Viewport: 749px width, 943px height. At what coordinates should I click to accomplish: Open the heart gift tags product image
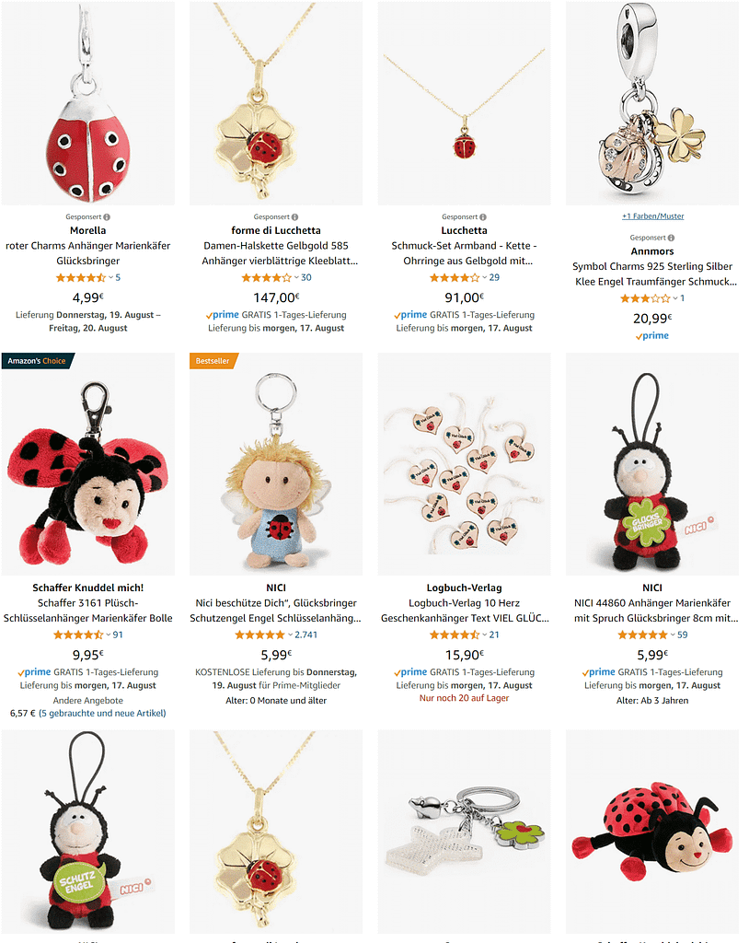point(464,464)
